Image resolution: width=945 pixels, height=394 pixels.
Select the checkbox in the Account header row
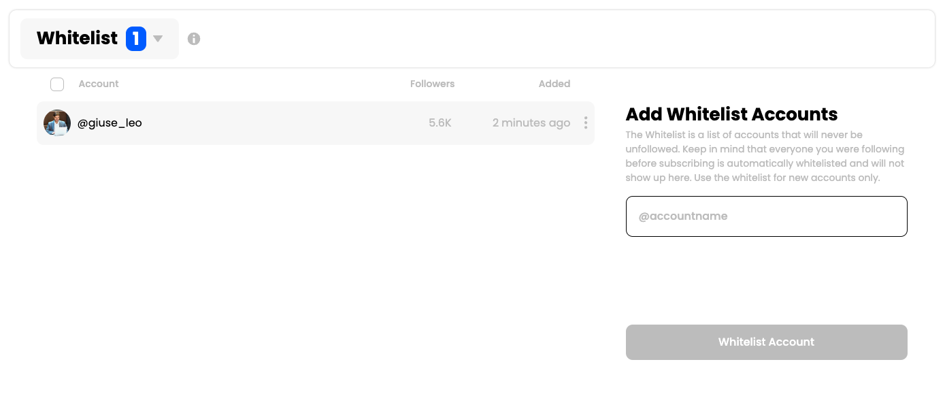[57, 84]
